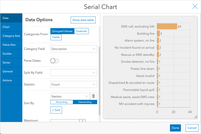This screenshot has width=201, height=134.
Task: Close the Serial Chart dialog with X
Action: click(x=195, y=7)
